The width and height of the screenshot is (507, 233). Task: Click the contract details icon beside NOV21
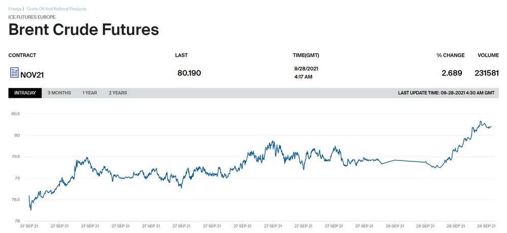tap(14, 73)
